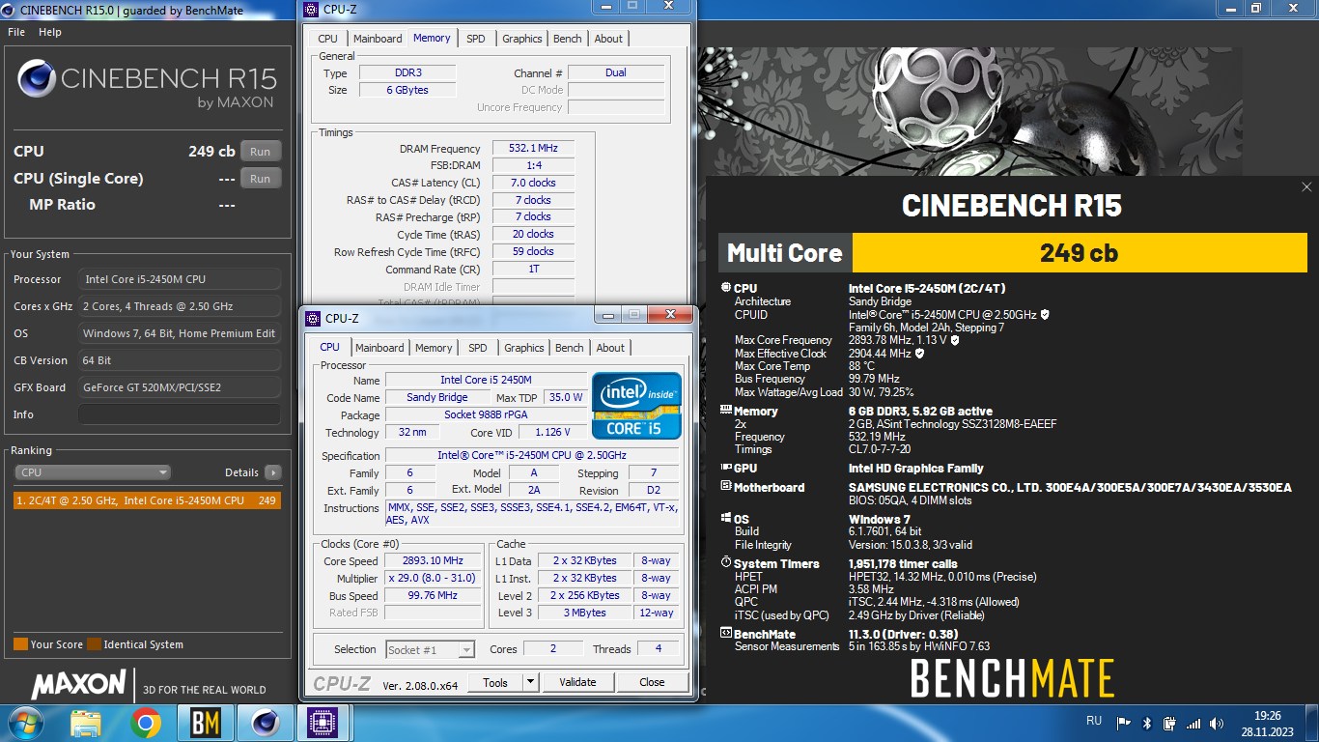Run the CPU Single Core benchmark
This screenshot has width=1319, height=742.
tap(261, 179)
